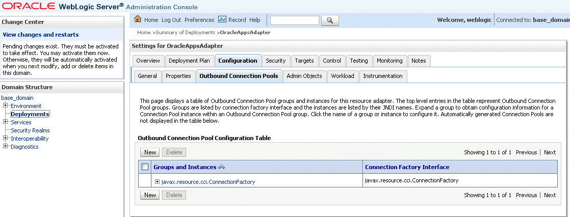Select Deployments in Domain Structure tree
Image resolution: width=570 pixels, height=217 pixels.
click(x=30, y=114)
